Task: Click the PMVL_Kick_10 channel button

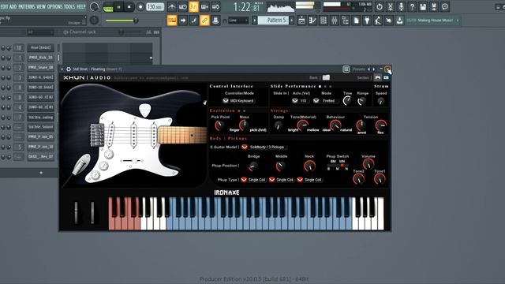Action: pyautogui.click(x=40, y=58)
